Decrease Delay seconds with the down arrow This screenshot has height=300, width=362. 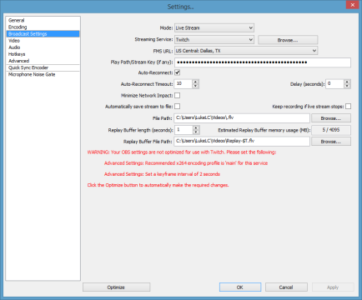[x=347, y=86]
